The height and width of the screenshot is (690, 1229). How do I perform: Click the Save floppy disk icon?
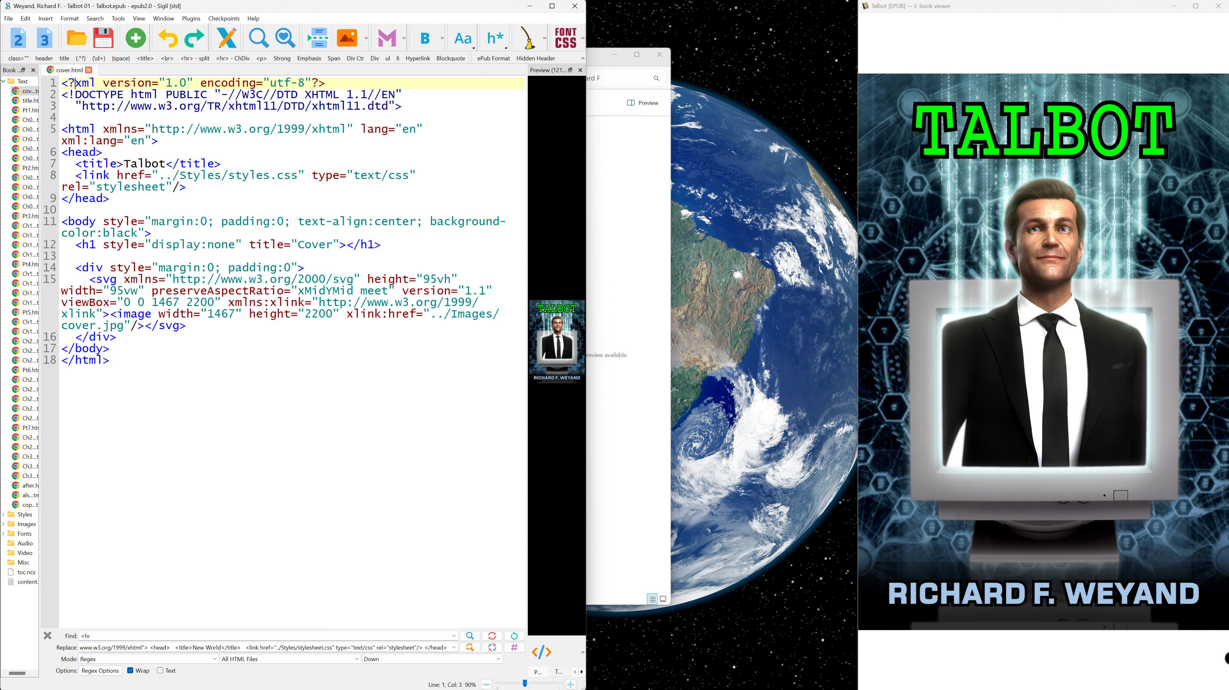tap(103, 38)
